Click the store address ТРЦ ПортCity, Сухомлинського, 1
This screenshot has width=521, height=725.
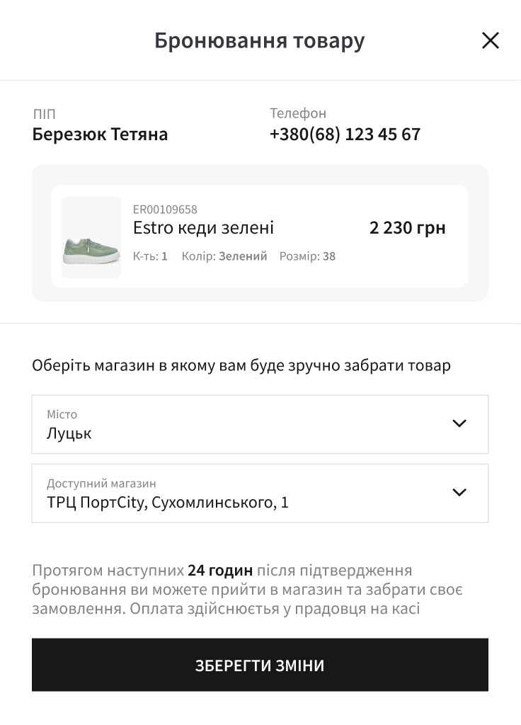[x=167, y=503]
